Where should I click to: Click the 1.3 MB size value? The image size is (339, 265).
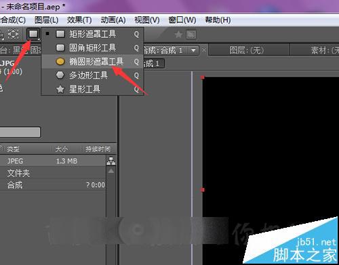pyautogui.click(x=66, y=161)
